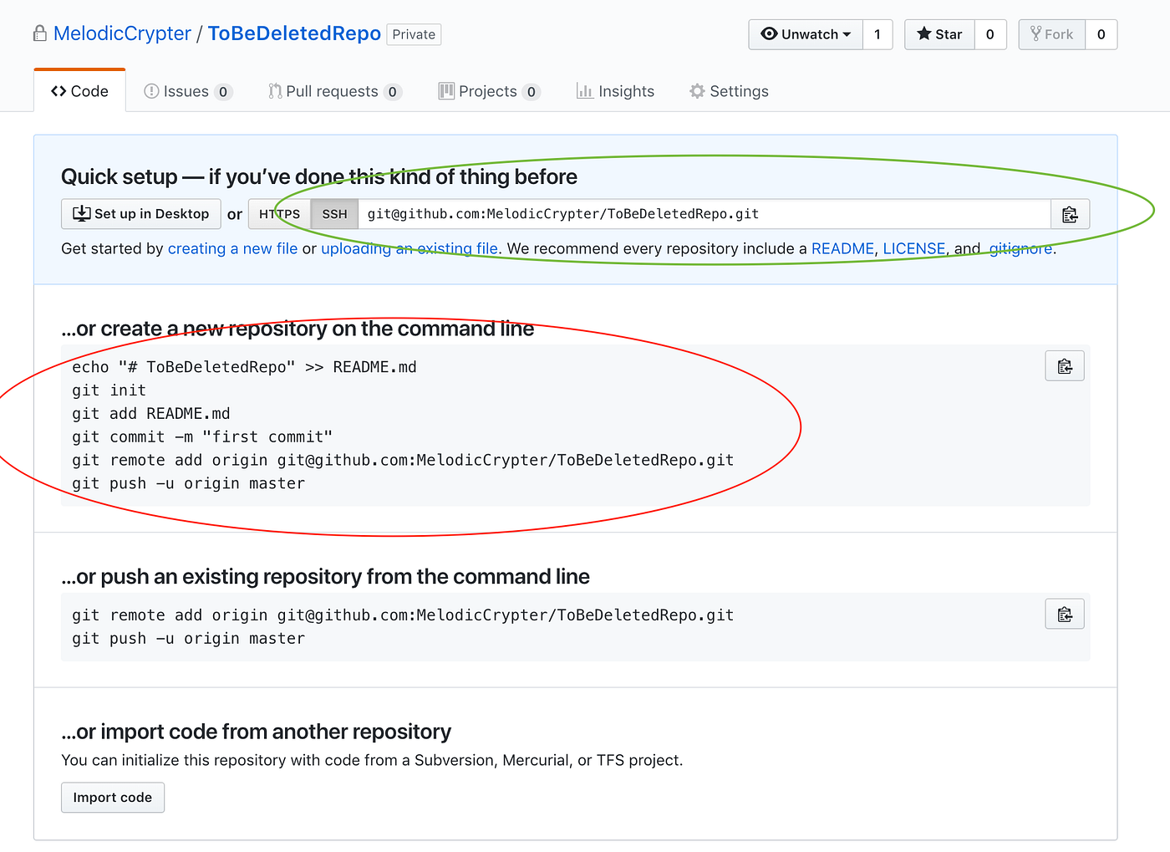Click the Import code button
This screenshot has width=1170, height=852.
coord(113,798)
